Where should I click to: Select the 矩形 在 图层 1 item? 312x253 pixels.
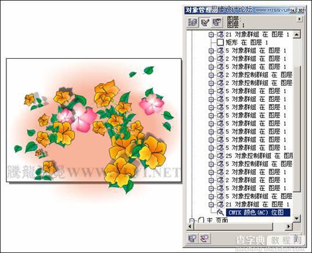(x=247, y=42)
